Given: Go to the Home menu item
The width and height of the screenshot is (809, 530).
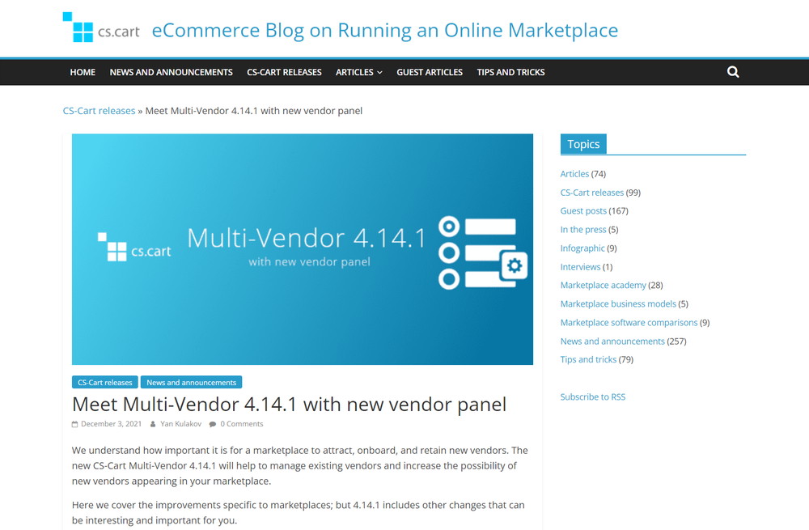Looking at the screenshot, I should click(x=83, y=72).
